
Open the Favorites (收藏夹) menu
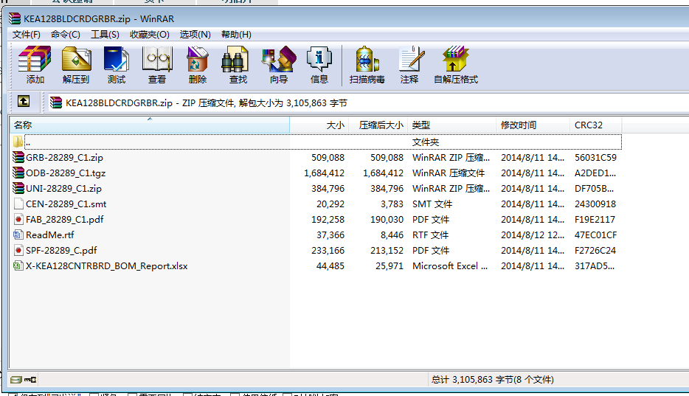150,34
